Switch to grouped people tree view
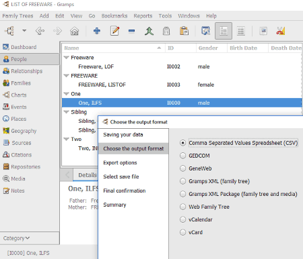Screen dimensions: 303x259 (x=224, y=31)
